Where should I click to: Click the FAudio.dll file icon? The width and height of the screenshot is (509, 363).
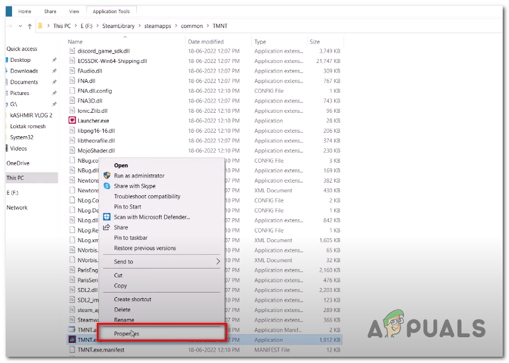(x=72, y=71)
